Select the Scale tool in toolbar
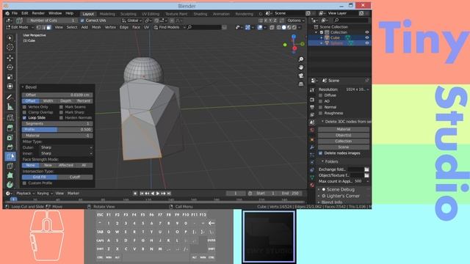 [x=10, y=77]
